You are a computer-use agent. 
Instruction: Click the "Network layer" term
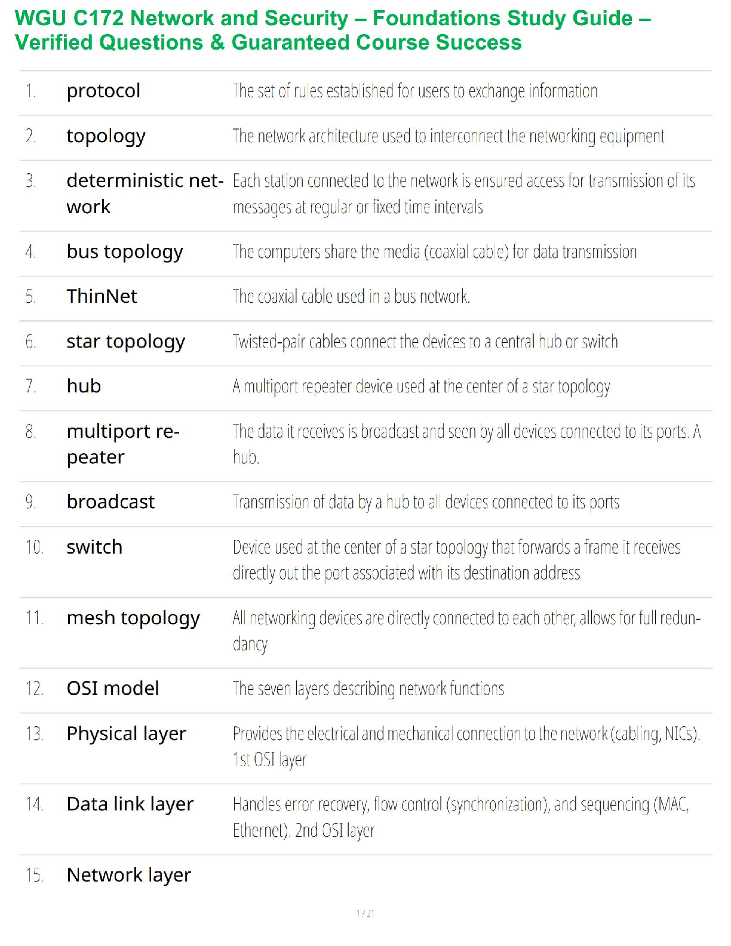pos(128,876)
